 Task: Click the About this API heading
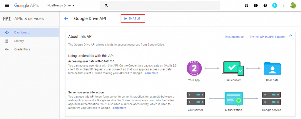(81, 37)
